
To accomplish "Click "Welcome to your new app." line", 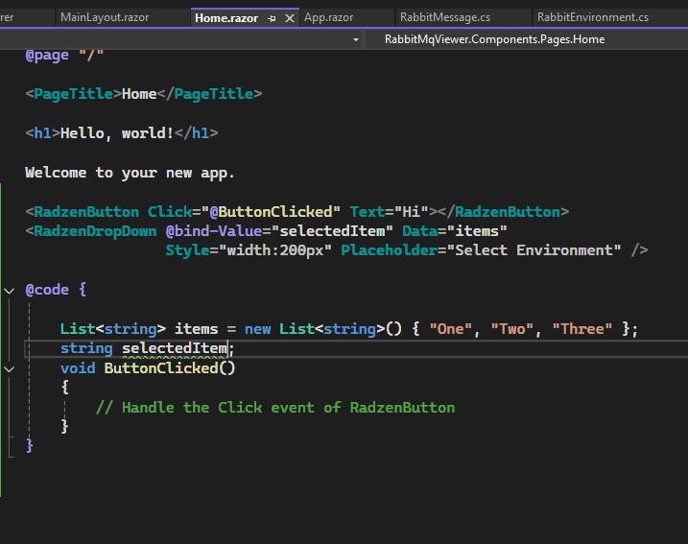I will pyautogui.click(x=130, y=173).
